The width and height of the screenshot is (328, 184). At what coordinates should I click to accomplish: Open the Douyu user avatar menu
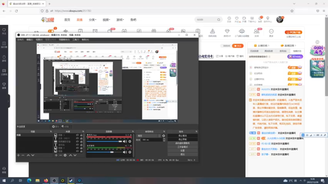point(280,20)
